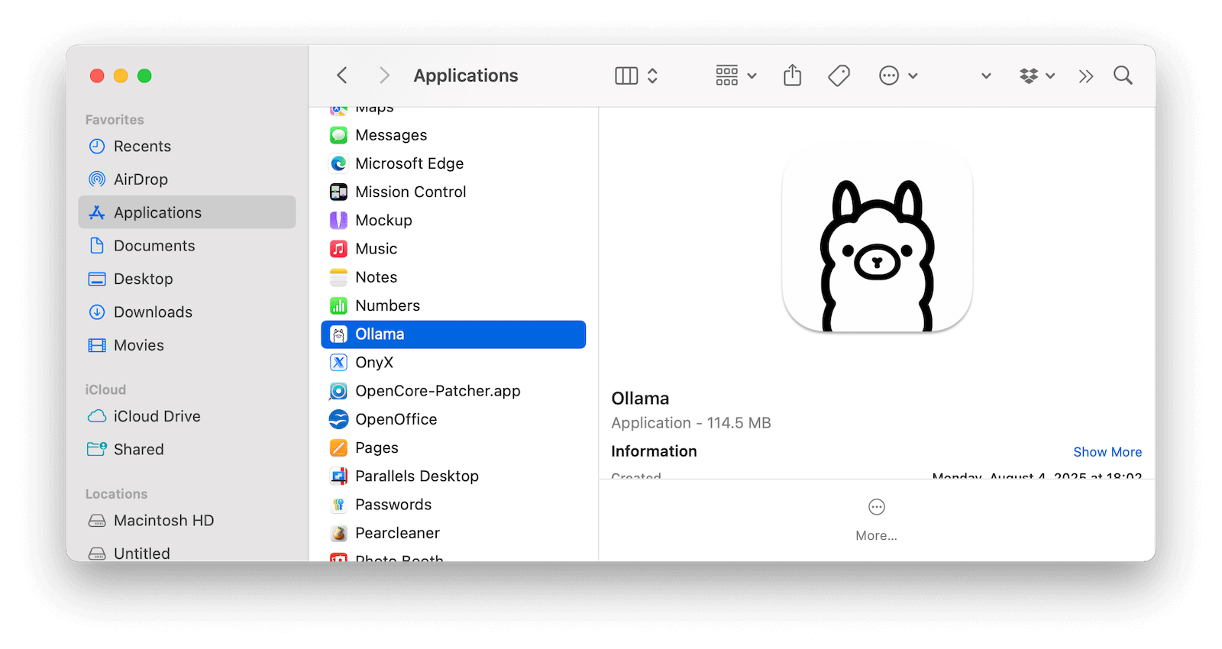Close the Finder window with red button
1222x649 pixels.
pyautogui.click(x=97, y=76)
